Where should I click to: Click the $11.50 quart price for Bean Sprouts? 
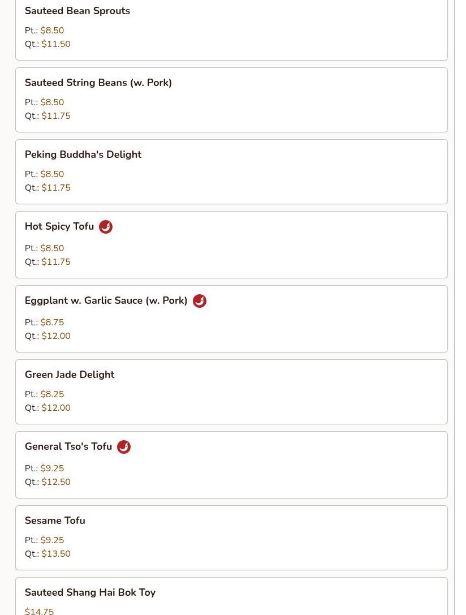point(56,44)
